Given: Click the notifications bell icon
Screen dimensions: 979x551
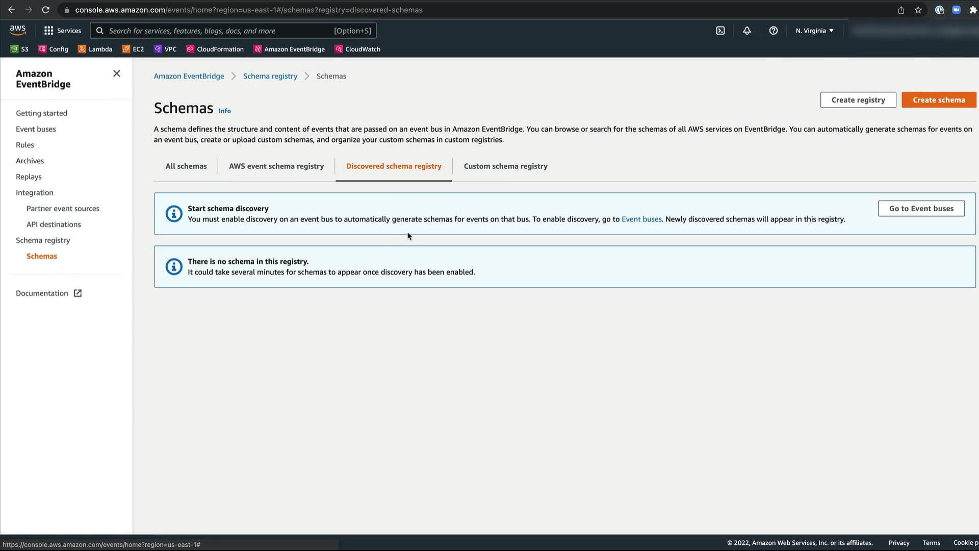Looking at the screenshot, I should click(x=746, y=31).
